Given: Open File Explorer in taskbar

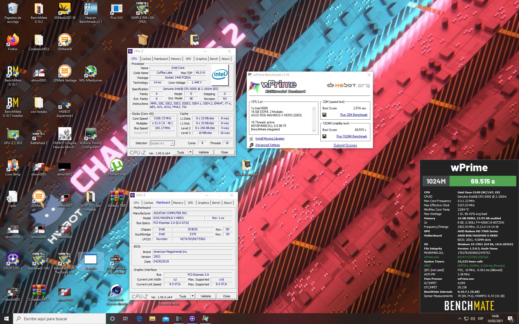Looking at the screenshot, I should click(x=152, y=319).
